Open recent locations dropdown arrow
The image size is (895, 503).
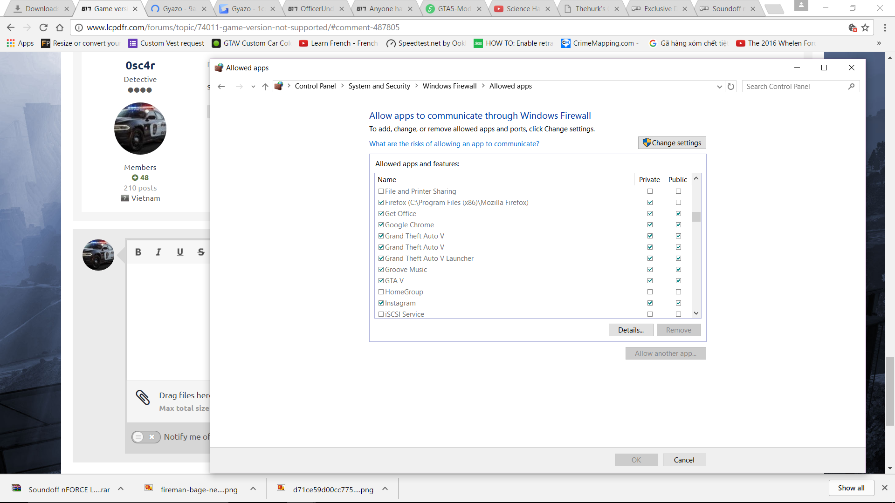click(253, 87)
